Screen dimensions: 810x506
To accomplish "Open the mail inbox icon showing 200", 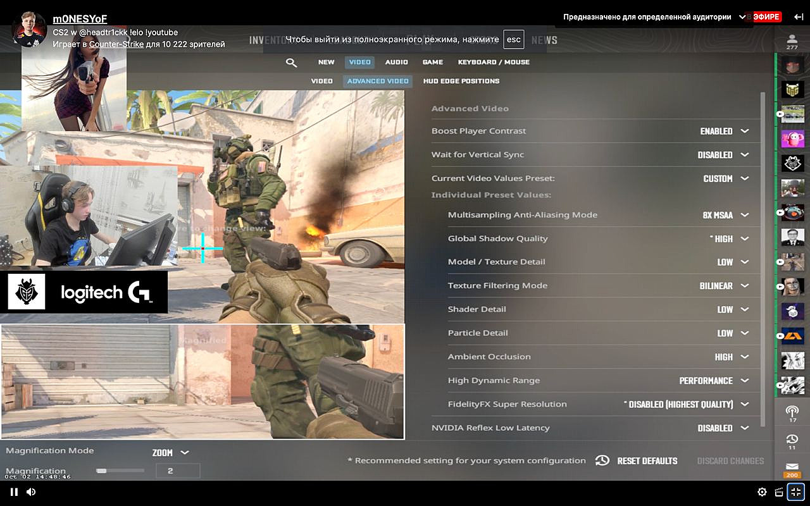I will [792, 470].
